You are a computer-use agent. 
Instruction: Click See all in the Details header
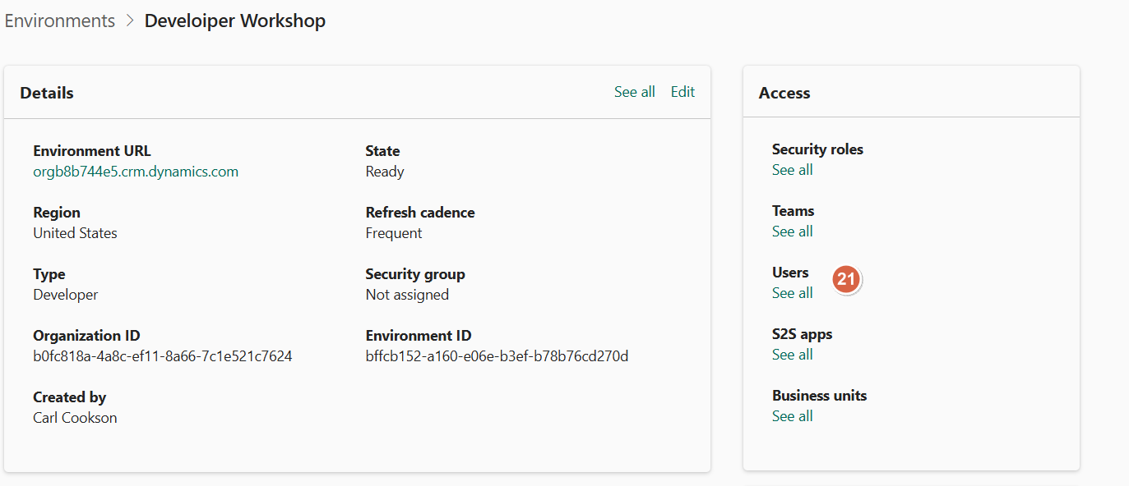pos(634,91)
